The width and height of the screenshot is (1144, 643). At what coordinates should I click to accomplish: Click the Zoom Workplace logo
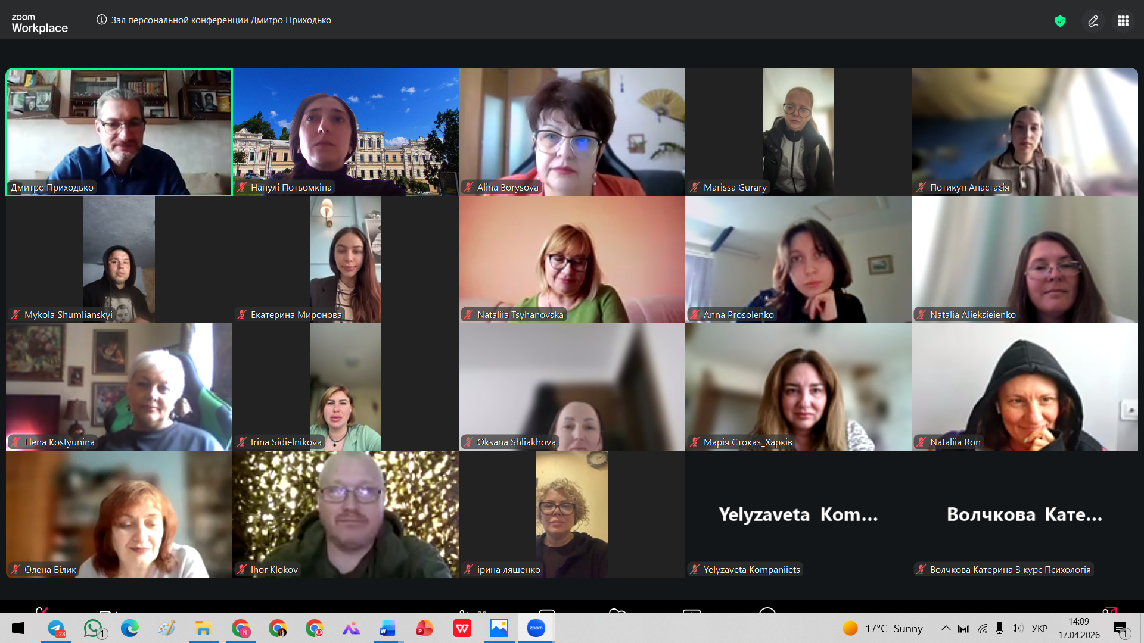pyautogui.click(x=39, y=23)
